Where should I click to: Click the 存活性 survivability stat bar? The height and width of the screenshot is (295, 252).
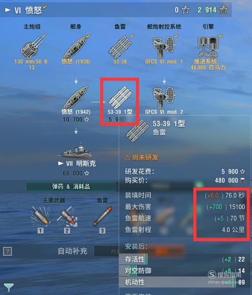(x=185, y=259)
